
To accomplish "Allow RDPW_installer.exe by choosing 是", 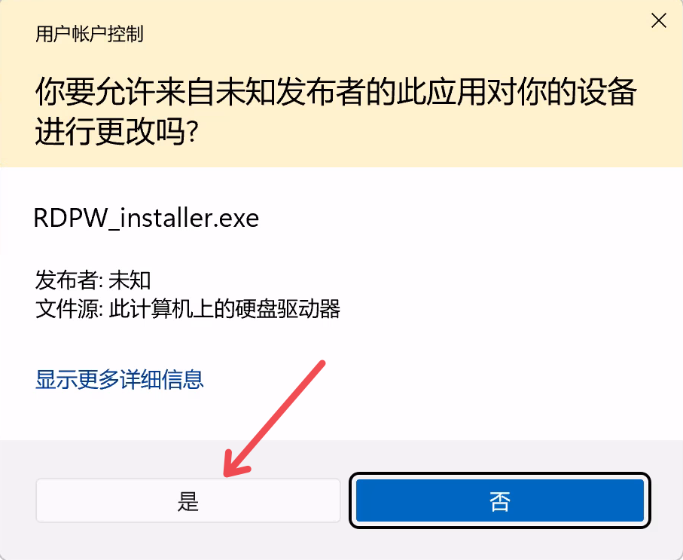I will tap(188, 500).
